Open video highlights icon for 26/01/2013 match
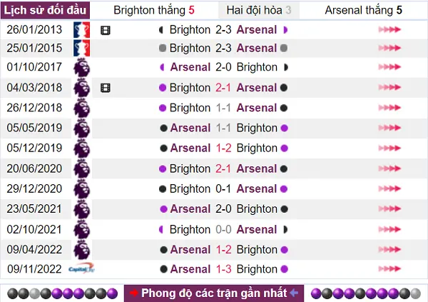The width and height of the screenshot is (428, 302). point(106,30)
